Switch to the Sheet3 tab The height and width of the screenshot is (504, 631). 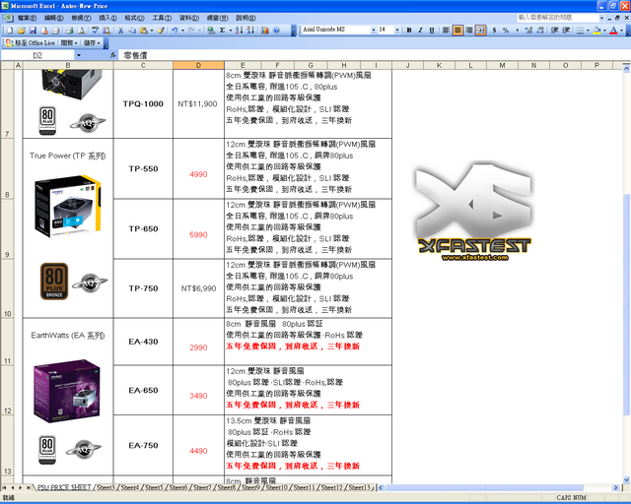coord(105,487)
